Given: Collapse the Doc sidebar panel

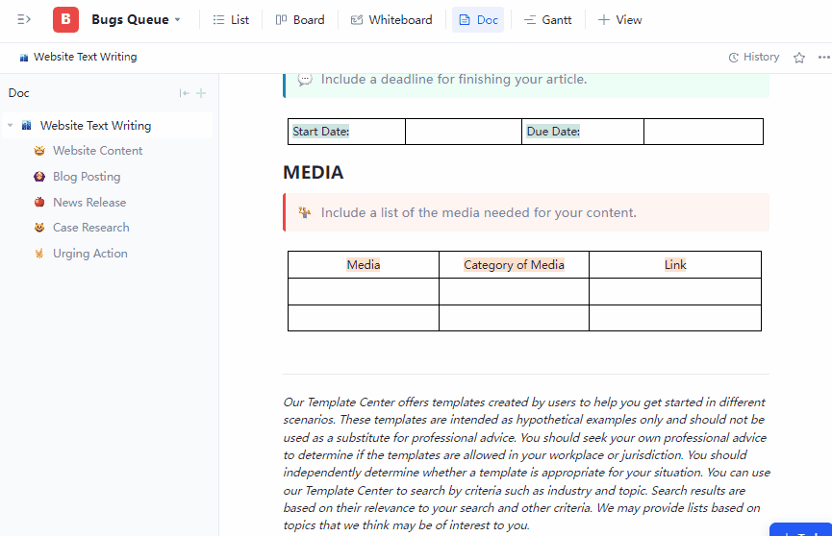Looking at the screenshot, I should point(184,93).
